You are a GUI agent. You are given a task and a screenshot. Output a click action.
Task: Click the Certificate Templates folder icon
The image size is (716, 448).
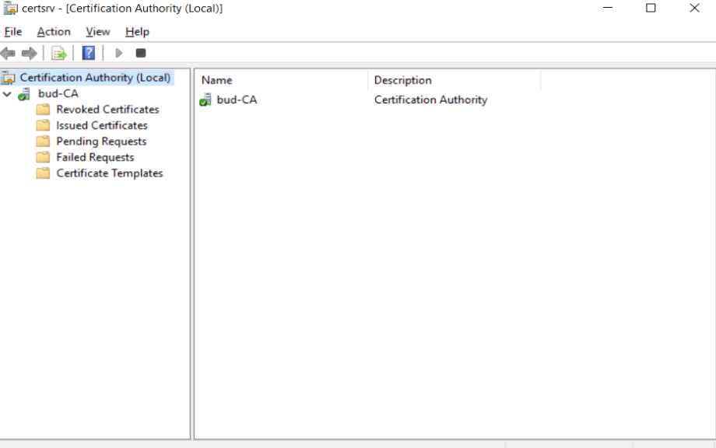pyautogui.click(x=43, y=173)
